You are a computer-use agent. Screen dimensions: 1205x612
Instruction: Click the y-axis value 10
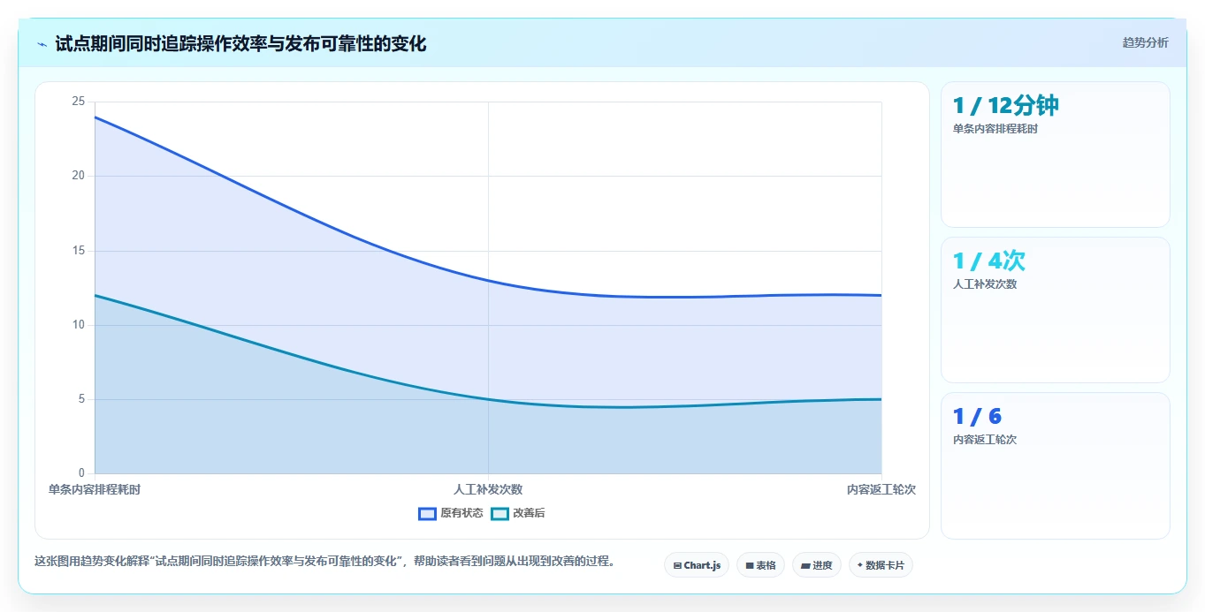click(79, 325)
